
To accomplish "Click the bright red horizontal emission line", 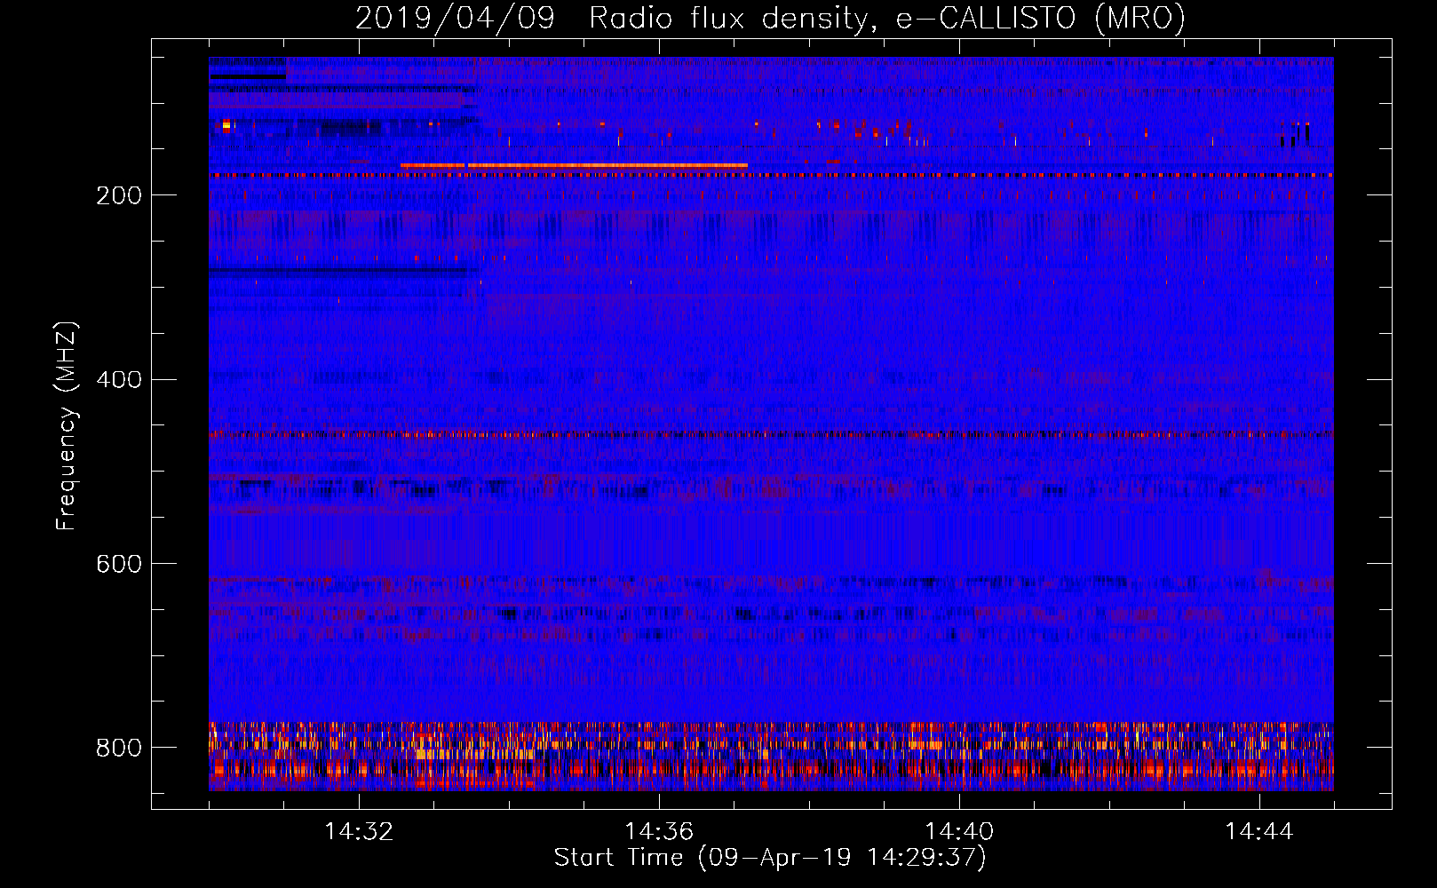I will (574, 165).
